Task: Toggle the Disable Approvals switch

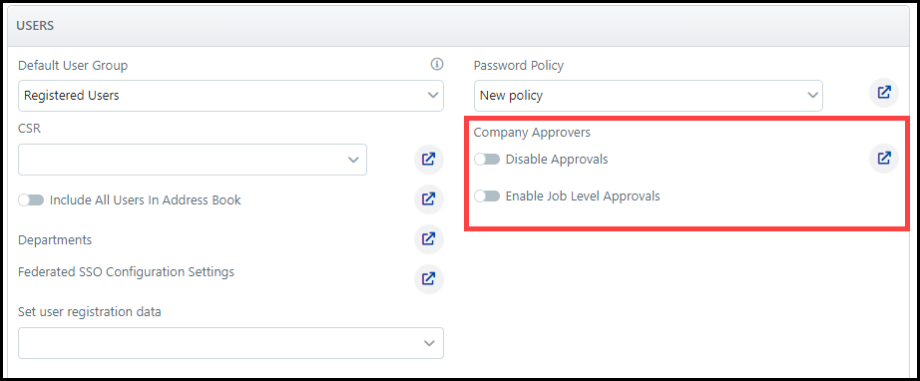Action: [487, 160]
